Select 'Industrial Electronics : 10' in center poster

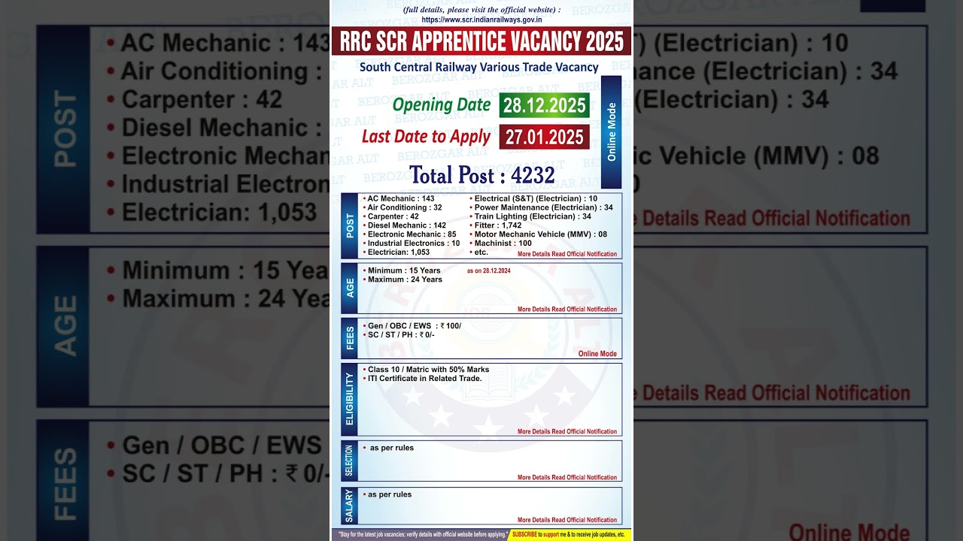click(x=412, y=243)
